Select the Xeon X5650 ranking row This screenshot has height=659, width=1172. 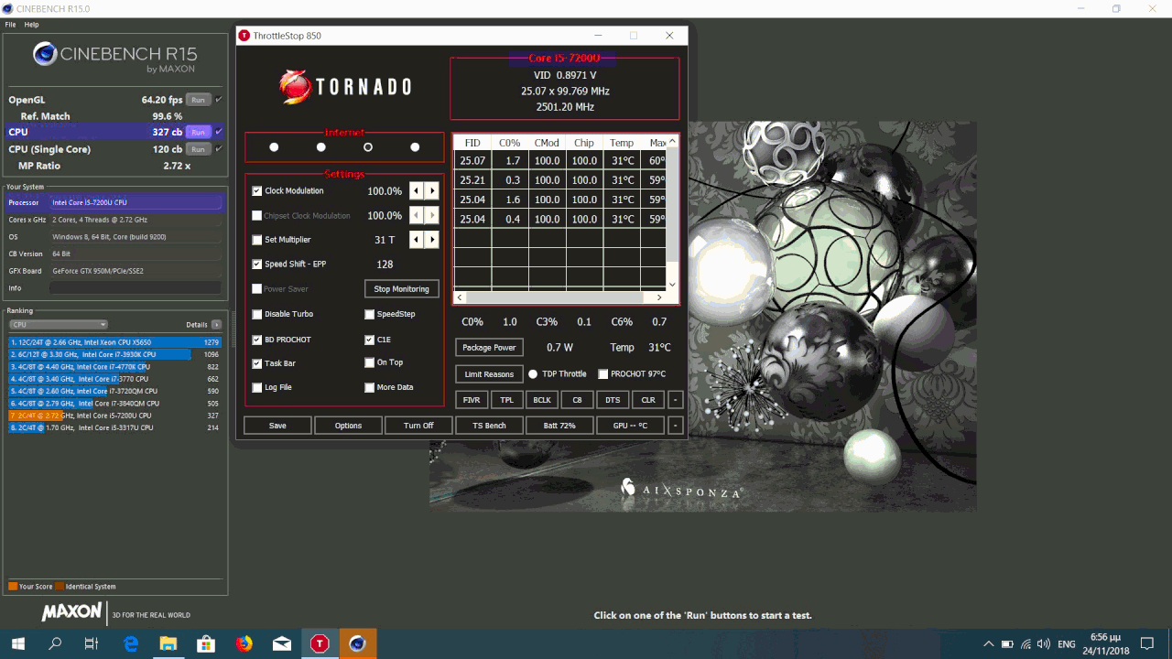[x=115, y=342]
